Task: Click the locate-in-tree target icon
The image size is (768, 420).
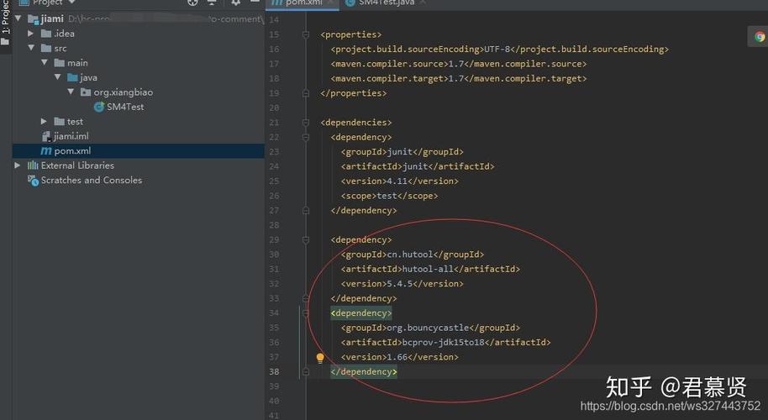Action: click(192, 3)
